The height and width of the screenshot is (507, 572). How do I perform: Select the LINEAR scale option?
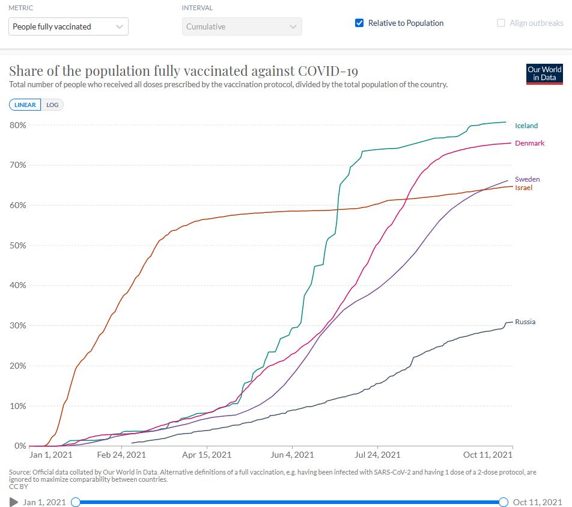pyautogui.click(x=25, y=105)
